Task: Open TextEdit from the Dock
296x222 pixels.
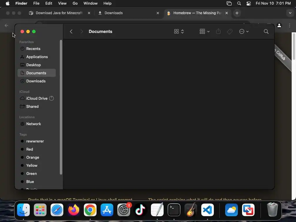Action: (x=157, y=210)
